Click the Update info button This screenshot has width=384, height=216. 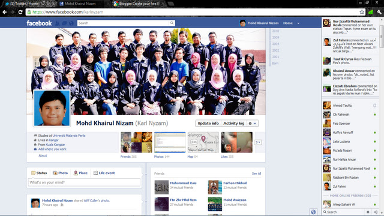208,124
